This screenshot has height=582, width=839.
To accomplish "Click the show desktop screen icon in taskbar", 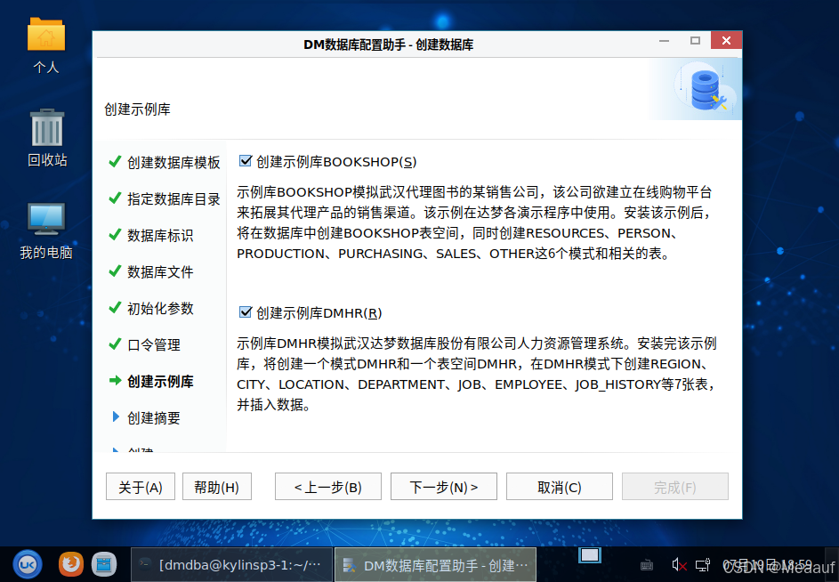I will [590, 556].
